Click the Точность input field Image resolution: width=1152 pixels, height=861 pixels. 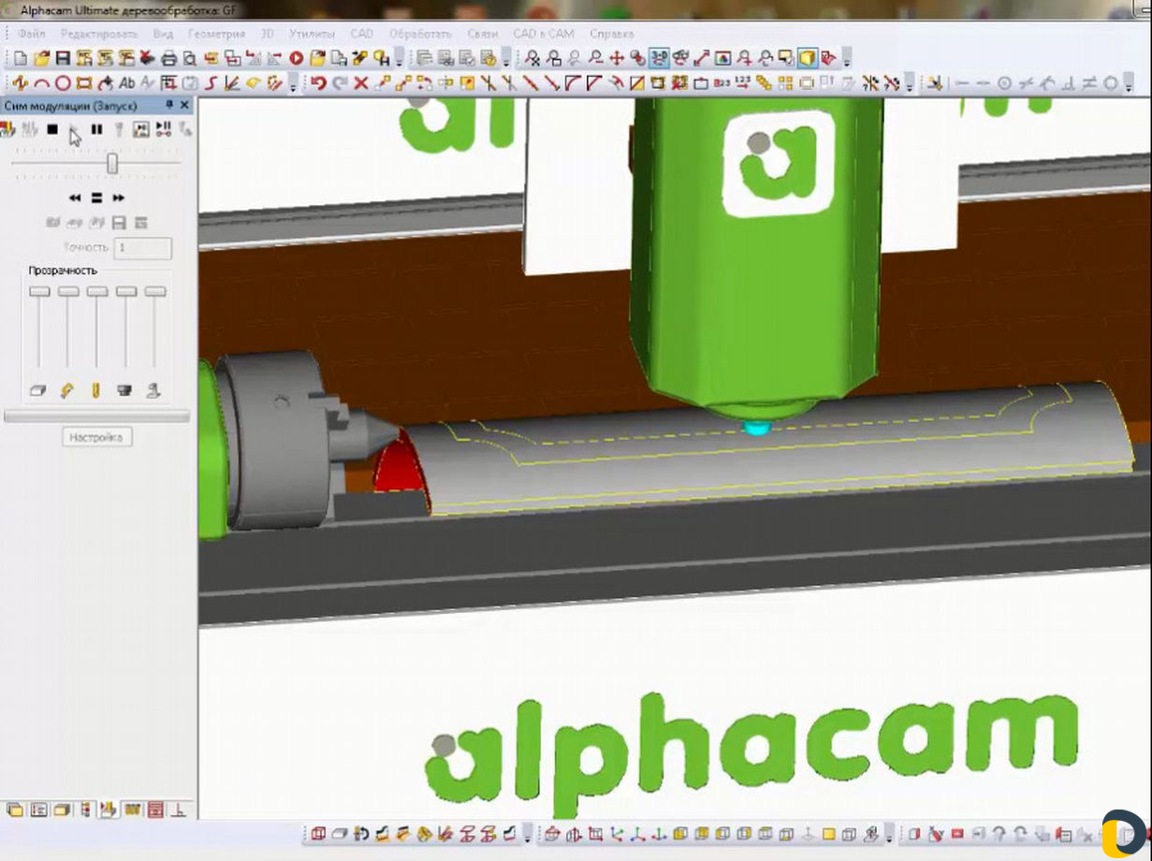(142, 248)
